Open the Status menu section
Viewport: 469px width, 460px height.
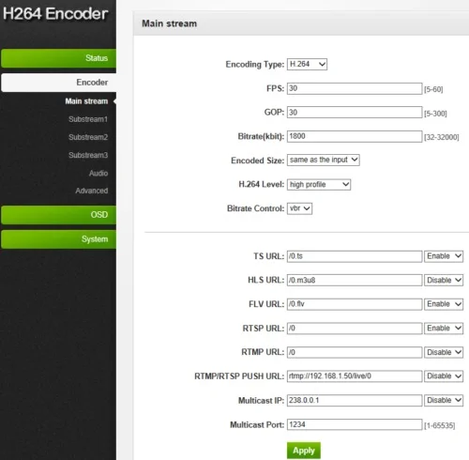pyautogui.click(x=58, y=58)
